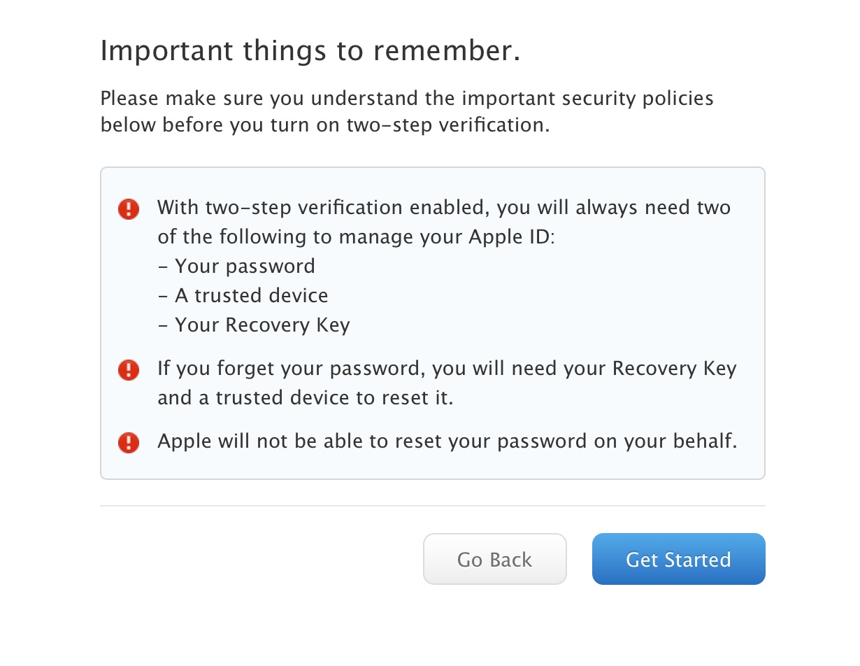The image size is (860, 666).
Task: Click the "below before you turn on" text line
Action: pyautogui.click(x=325, y=126)
